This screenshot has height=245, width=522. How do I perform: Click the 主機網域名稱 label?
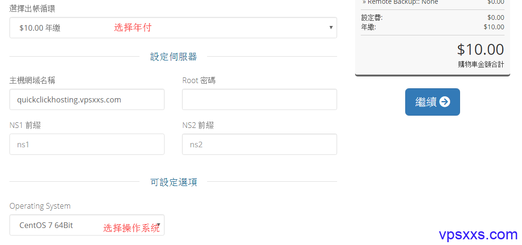point(32,80)
